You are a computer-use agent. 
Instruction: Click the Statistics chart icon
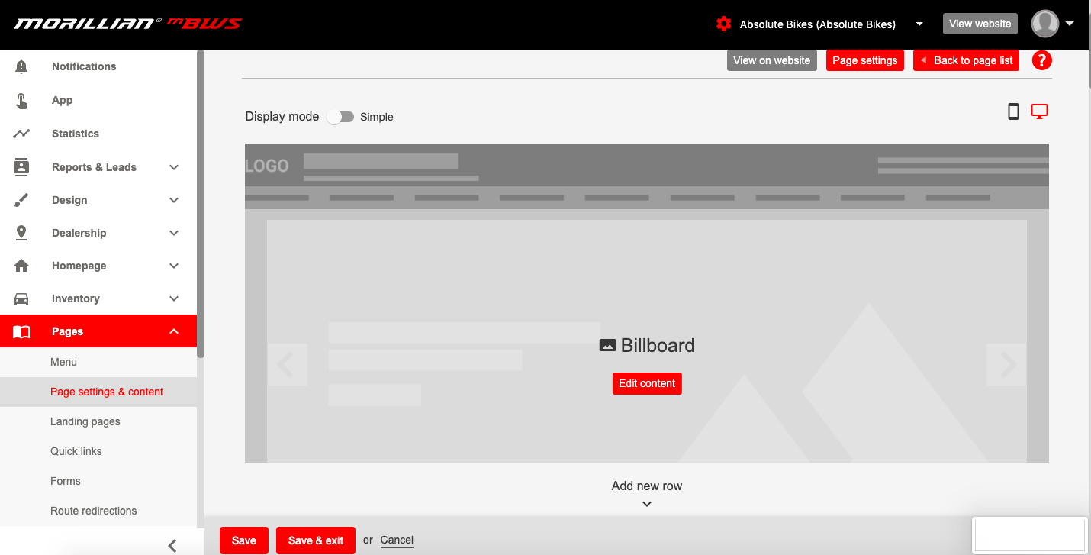click(21, 134)
